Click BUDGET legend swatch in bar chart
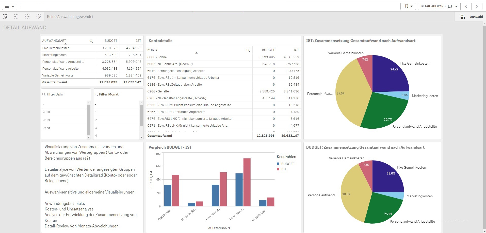Image resolution: width=486 pixels, height=233 pixels. 278,164
